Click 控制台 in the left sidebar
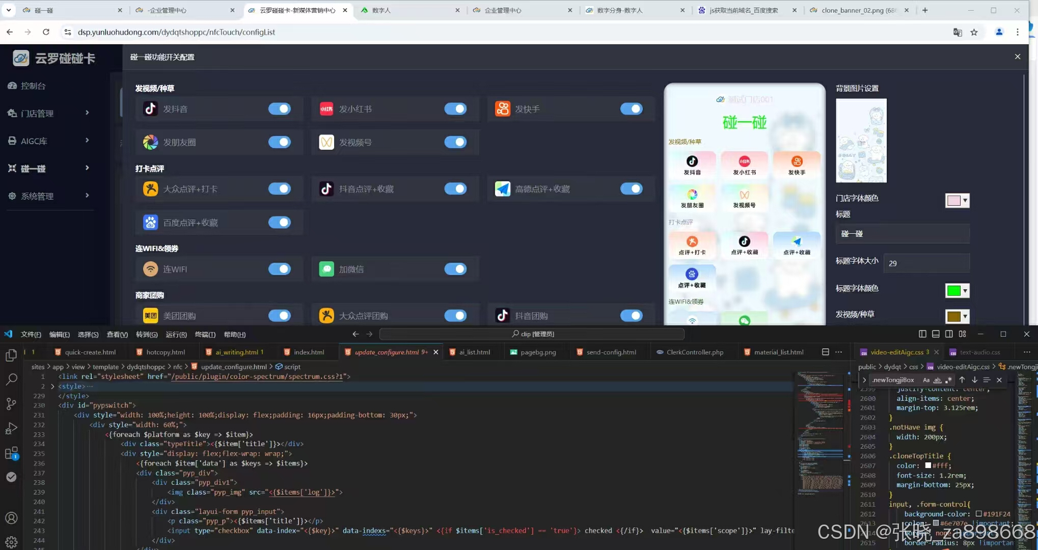Screen dimensions: 1038x550 click(33, 86)
